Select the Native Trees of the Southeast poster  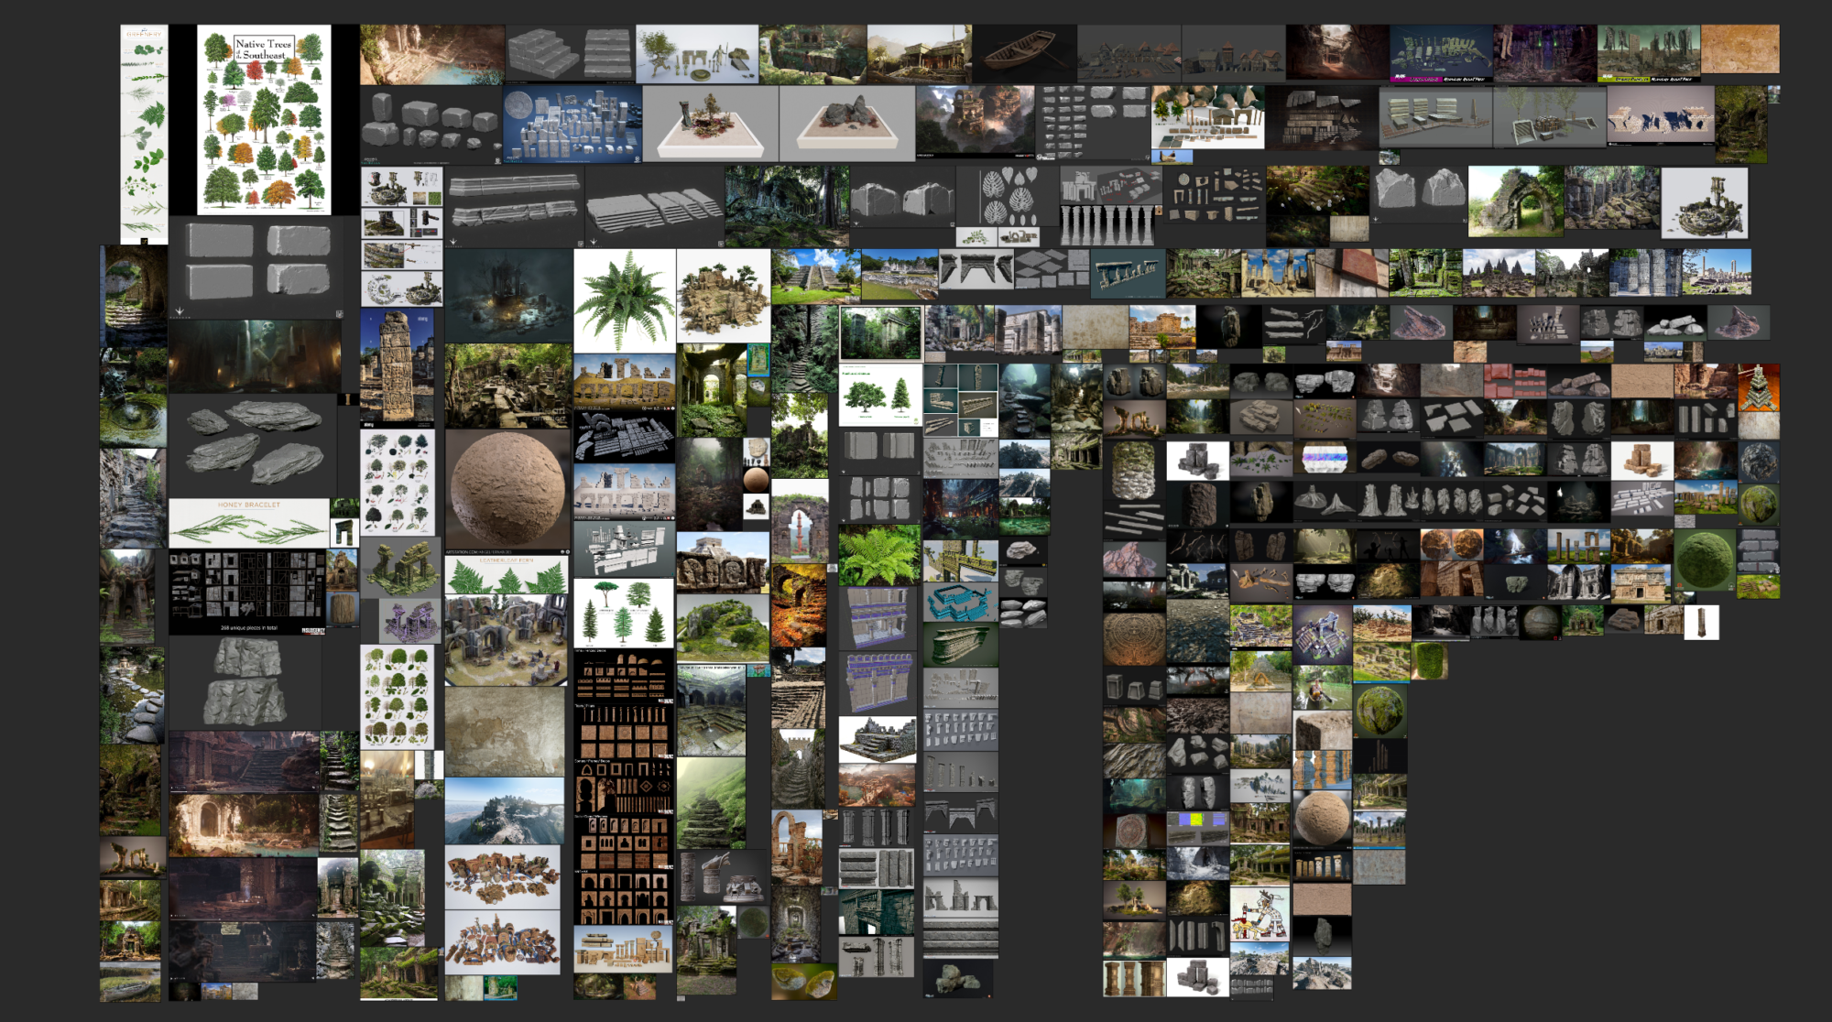(264, 119)
